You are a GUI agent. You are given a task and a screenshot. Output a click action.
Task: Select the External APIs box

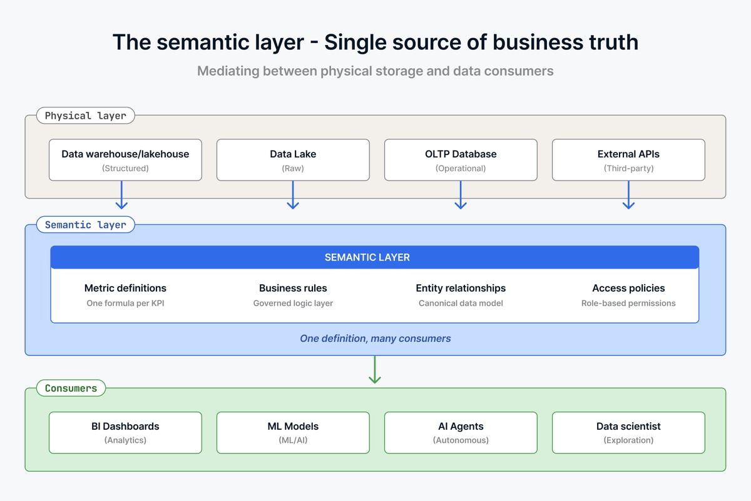point(628,160)
